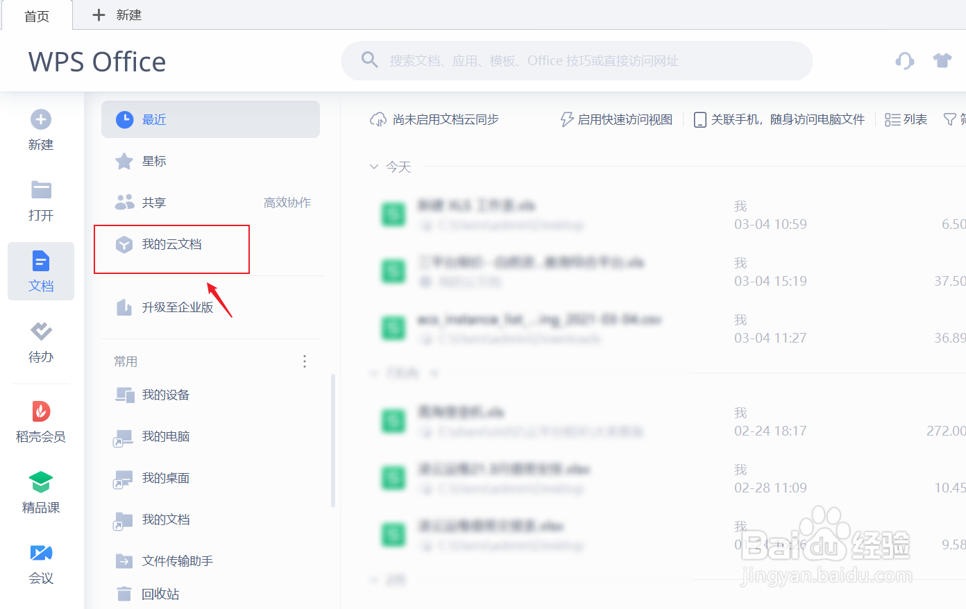Click the 回收站 trash icon
This screenshot has width=966, height=609.
124,594
